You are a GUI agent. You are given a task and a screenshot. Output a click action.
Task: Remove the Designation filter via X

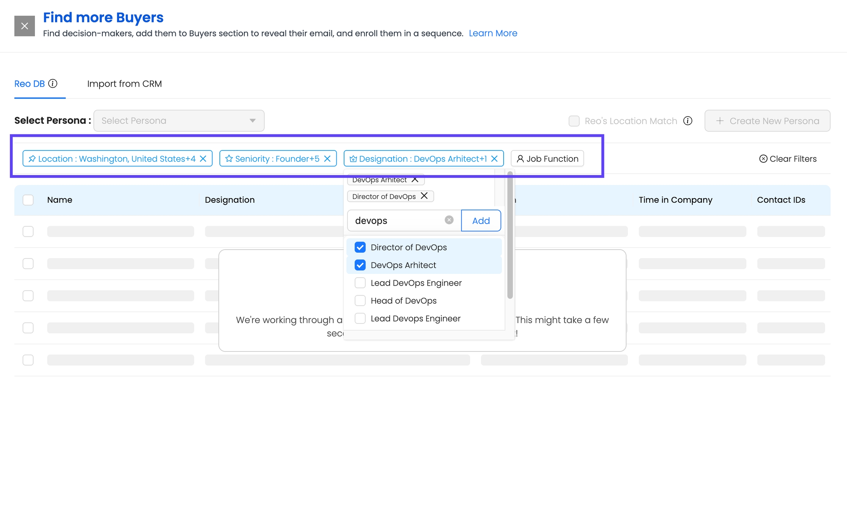pos(494,159)
